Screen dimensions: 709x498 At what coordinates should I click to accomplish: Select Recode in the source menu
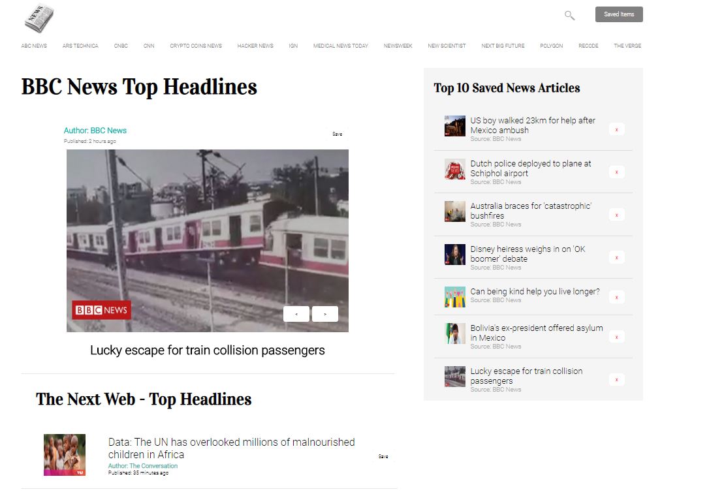[588, 46]
